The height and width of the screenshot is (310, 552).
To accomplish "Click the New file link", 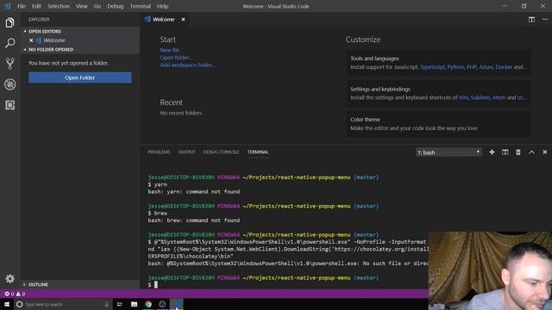I will pyautogui.click(x=170, y=50).
